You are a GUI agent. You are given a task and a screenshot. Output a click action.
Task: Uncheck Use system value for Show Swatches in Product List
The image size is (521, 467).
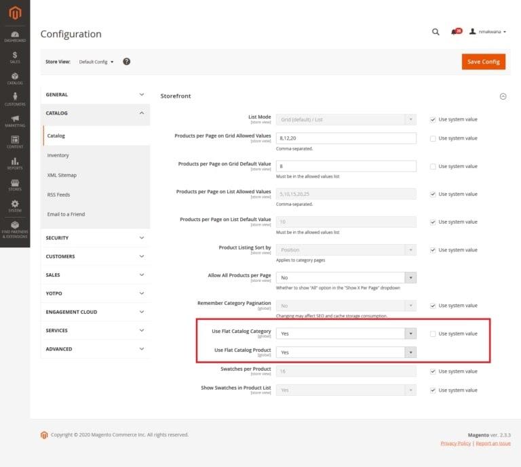[433, 390]
